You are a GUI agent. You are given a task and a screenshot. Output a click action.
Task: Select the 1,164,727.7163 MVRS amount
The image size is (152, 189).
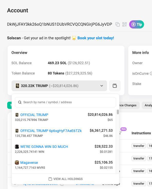30,167
